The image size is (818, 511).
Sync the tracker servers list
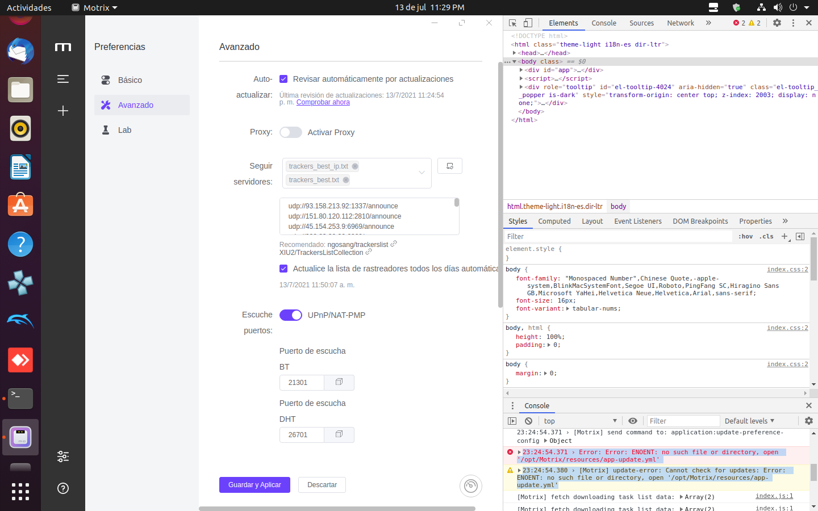(450, 166)
